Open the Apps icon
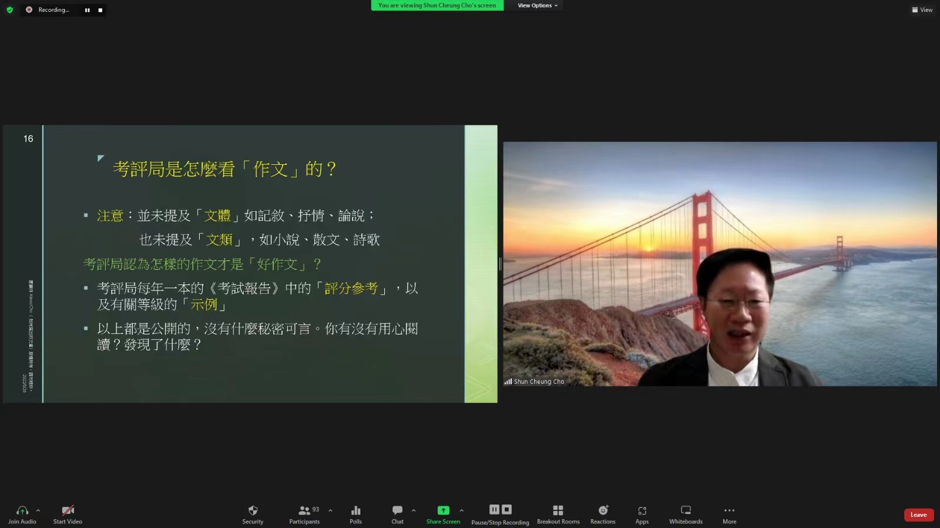940x528 pixels. (x=642, y=510)
